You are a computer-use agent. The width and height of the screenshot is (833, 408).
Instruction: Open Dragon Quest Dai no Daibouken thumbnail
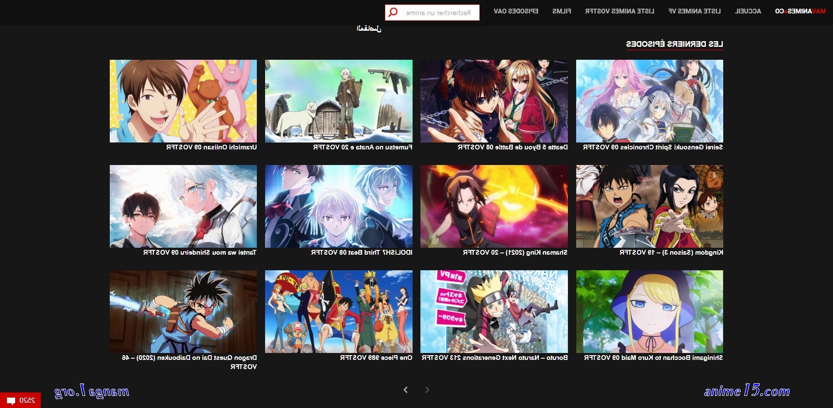183,311
